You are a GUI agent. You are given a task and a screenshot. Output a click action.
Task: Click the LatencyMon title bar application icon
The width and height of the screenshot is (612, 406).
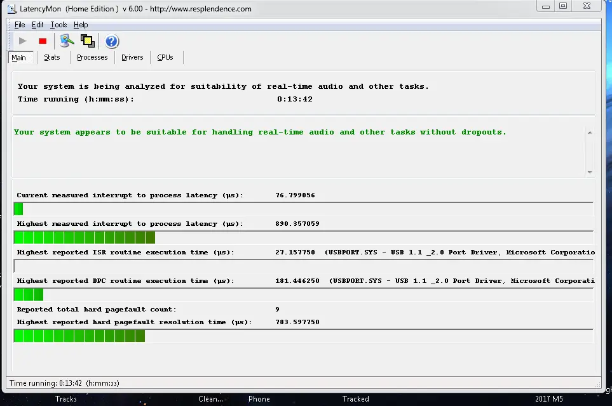tap(11, 9)
